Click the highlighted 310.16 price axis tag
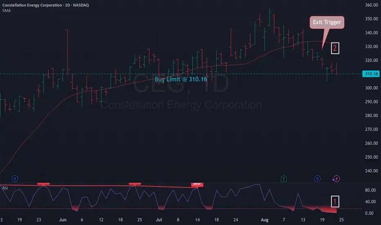 371,74
